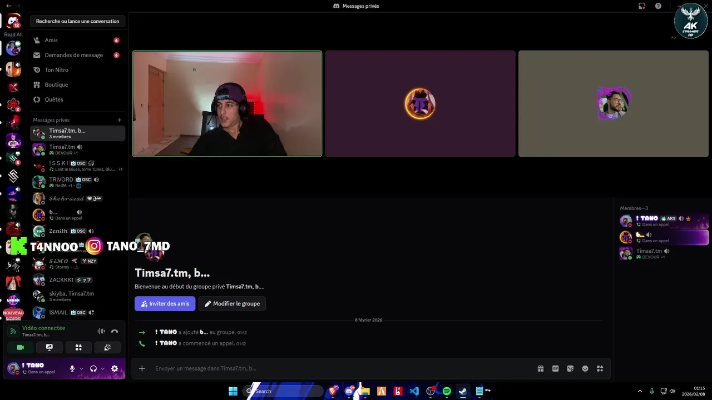This screenshot has height=400, width=712.
Task: Jump to NOUVEAU unread indicator
Action: tap(13, 313)
